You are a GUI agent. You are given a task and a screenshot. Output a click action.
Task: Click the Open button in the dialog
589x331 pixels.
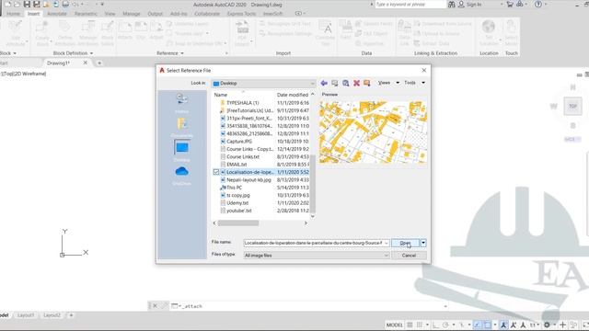[405, 243]
